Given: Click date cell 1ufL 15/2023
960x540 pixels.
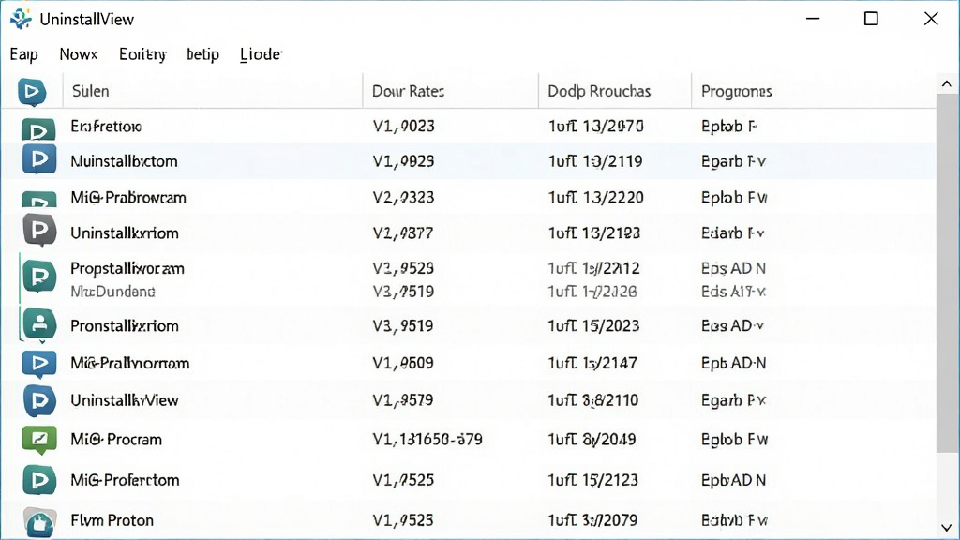Looking at the screenshot, I should click(593, 325).
